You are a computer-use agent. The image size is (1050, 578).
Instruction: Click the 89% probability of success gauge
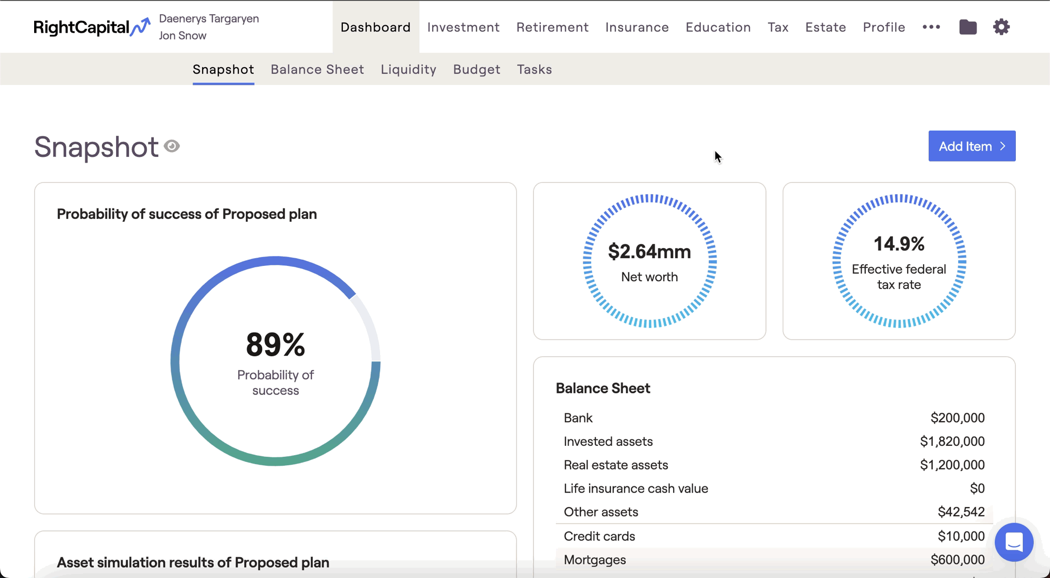pyautogui.click(x=275, y=361)
